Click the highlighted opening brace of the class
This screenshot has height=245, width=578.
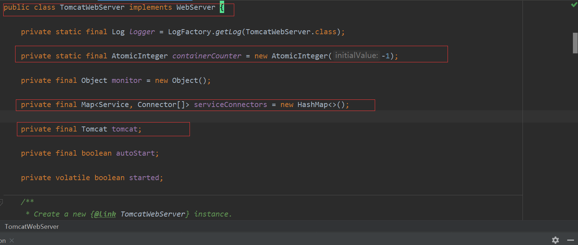pyautogui.click(x=222, y=7)
